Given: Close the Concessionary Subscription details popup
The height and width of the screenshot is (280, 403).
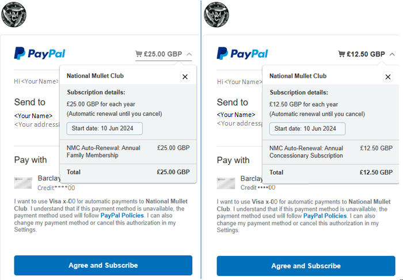Looking at the screenshot, I should [387, 76].
